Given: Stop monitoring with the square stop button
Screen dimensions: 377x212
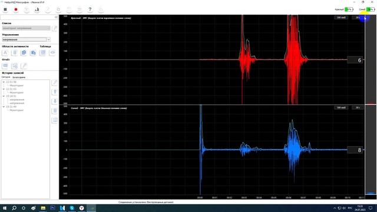Looking at the screenshot, I should [5, 9].
